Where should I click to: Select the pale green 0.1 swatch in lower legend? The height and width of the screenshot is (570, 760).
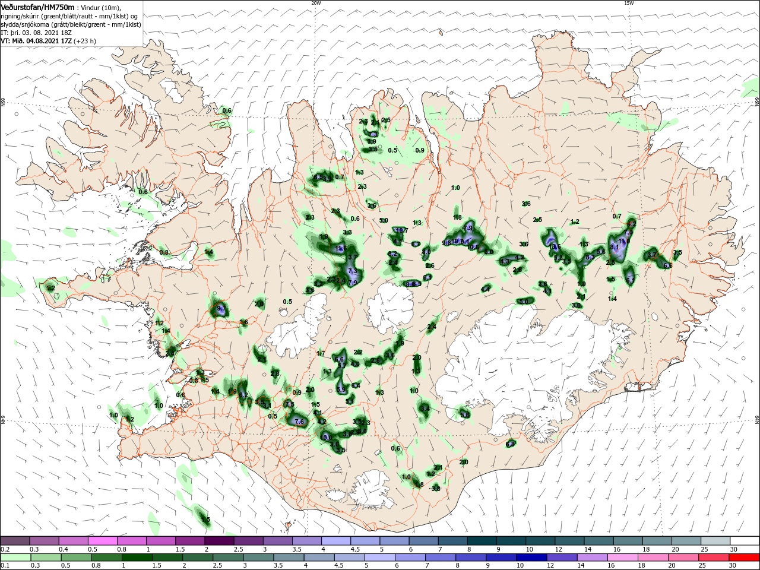[15, 558]
